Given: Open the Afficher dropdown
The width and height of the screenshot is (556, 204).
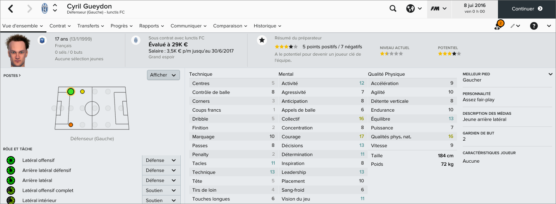Looking at the screenshot, I should (x=163, y=75).
